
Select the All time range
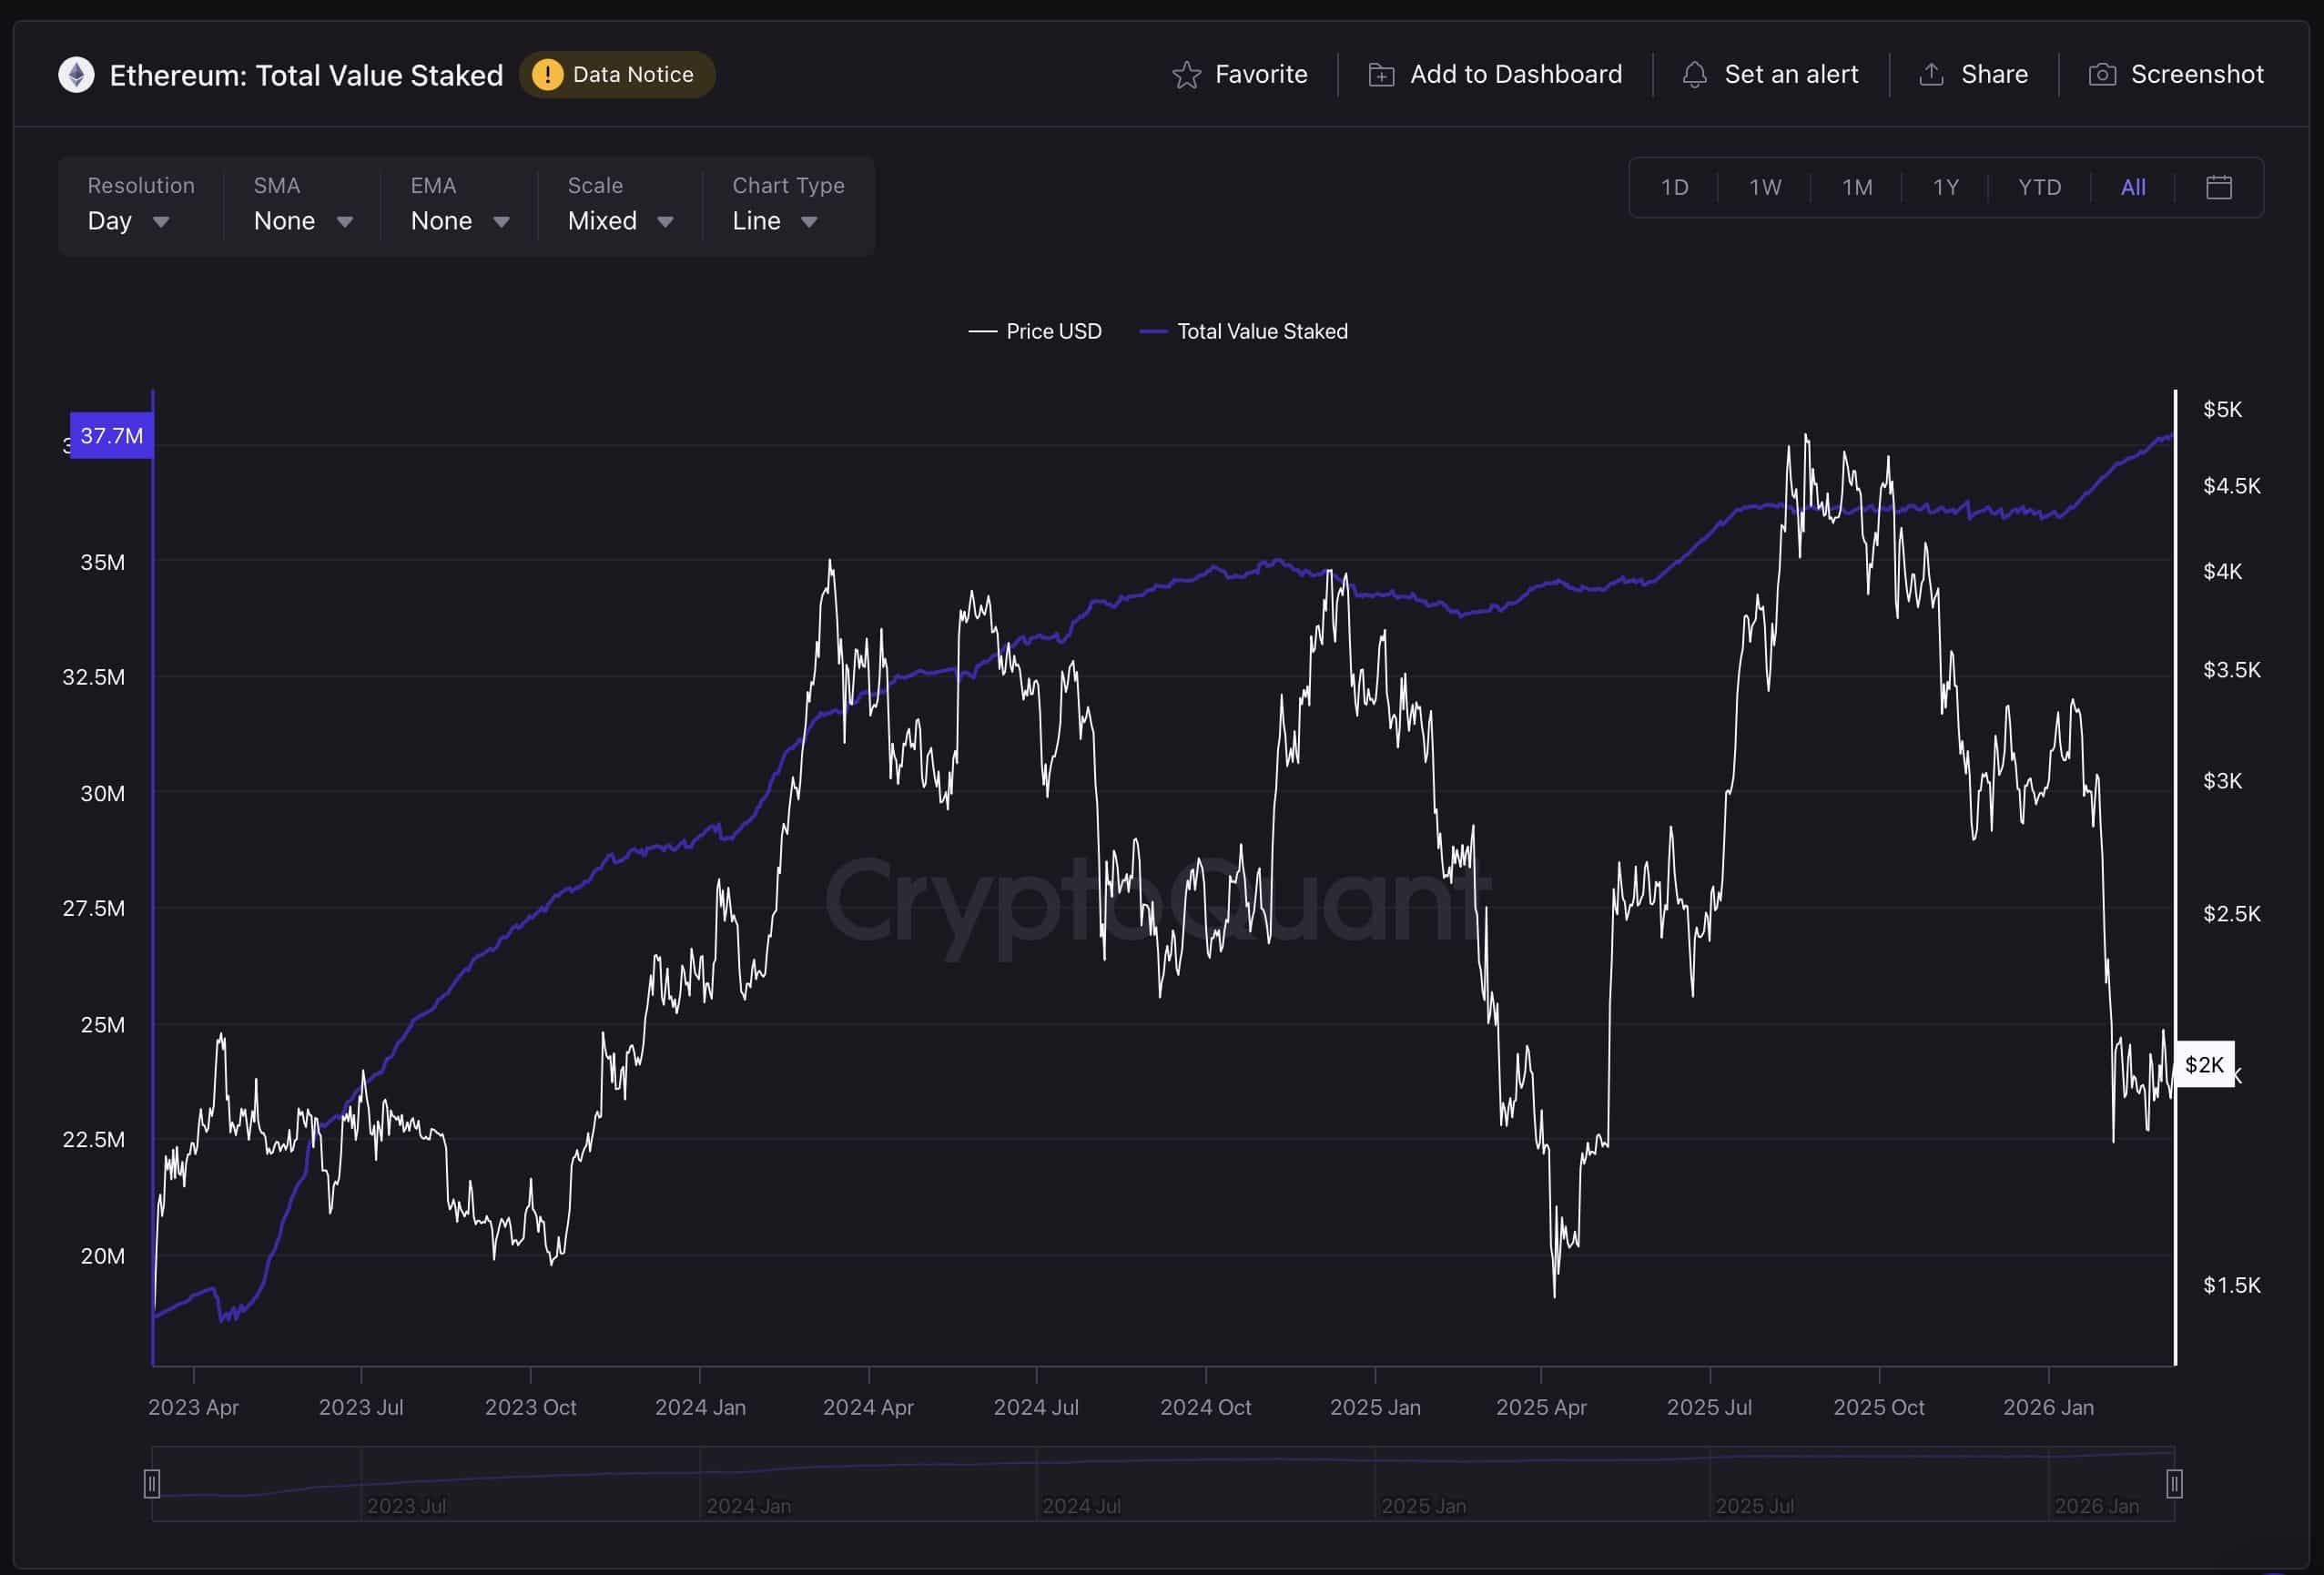click(x=2133, y=188)
